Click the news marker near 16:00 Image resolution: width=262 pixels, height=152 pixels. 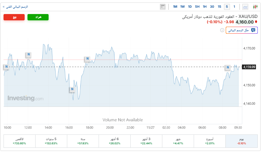tap(72, 89)
